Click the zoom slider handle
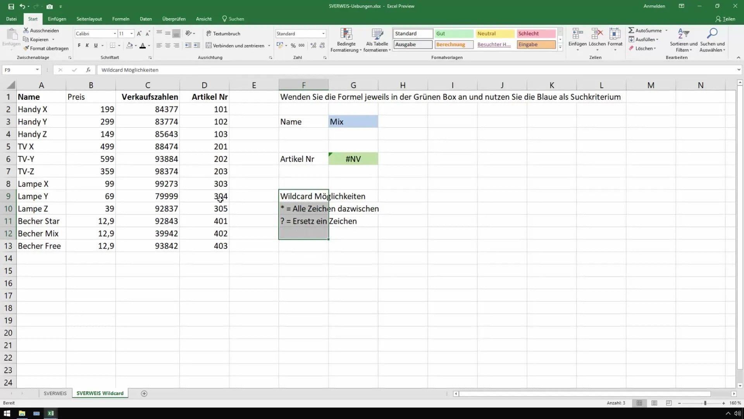The width and height of the screenshot is (744, 419). coord(705,403)
